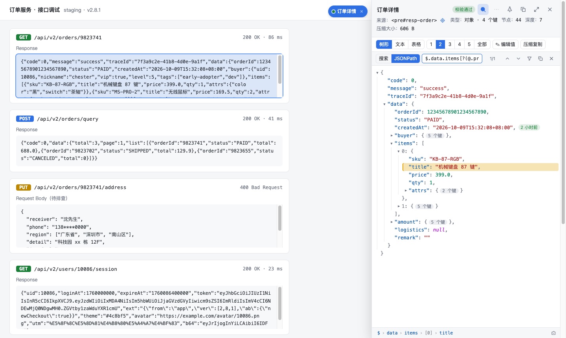Switch to the 表格 view tab
The width and height of the screenshot is (566, 338).
[x=416, y=44]
